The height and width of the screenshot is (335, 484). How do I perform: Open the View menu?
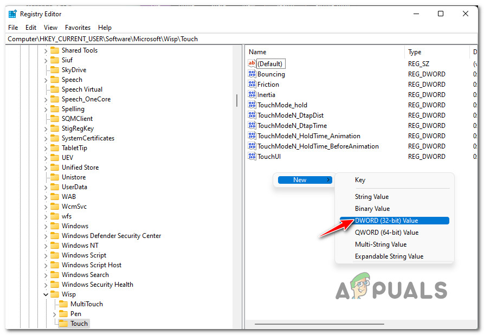(x=50, y=28)
